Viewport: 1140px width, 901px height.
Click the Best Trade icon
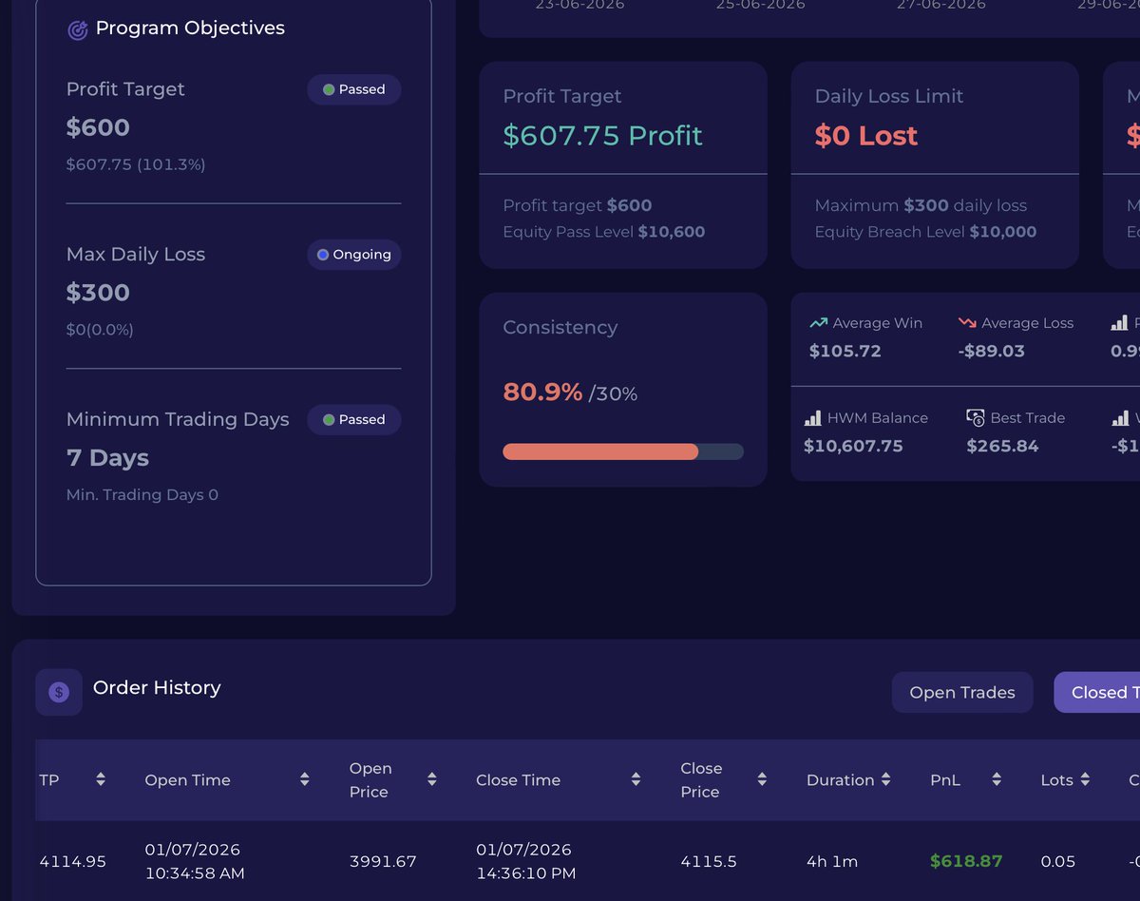tap(976, 417)
